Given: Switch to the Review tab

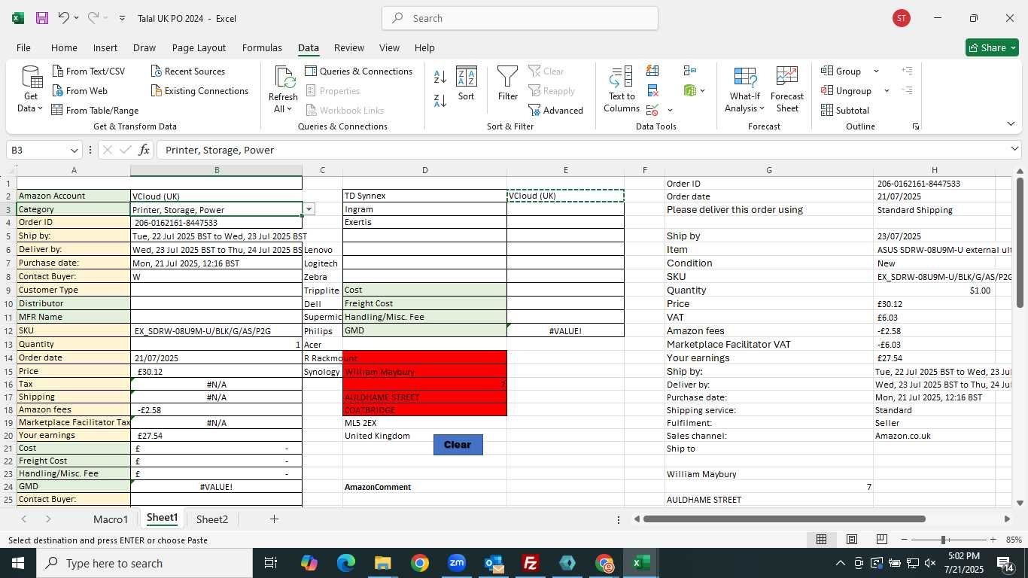Looking at the screenshot, I should pyautogui.click(x=349, y=47).
